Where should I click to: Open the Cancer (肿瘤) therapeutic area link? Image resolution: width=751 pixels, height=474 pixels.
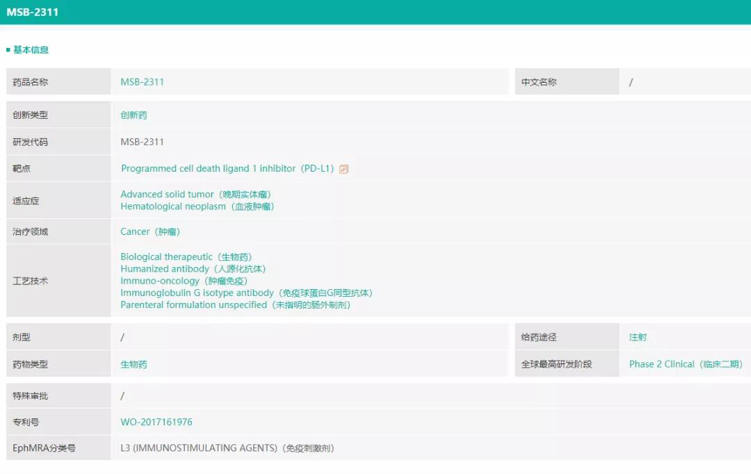[x=150, y=231]
